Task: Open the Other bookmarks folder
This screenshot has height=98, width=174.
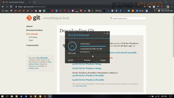Action: [166, 11]
